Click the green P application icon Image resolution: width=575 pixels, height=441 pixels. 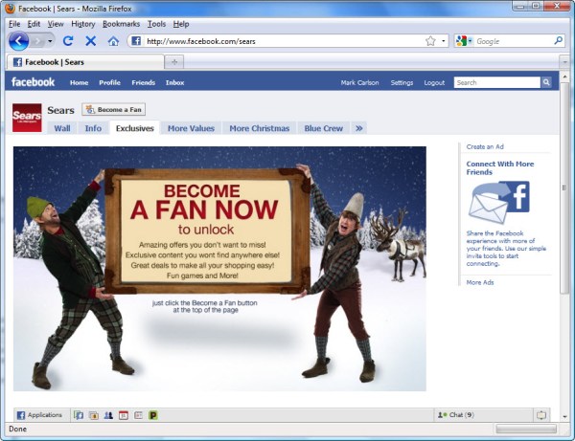tap(153, 415)
